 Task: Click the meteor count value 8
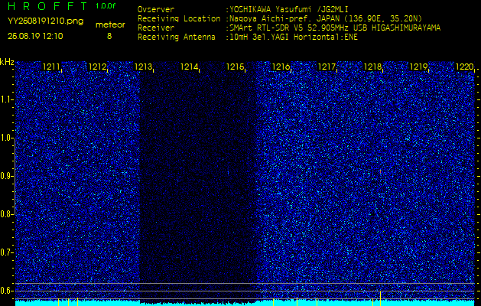[x=109, y=36]
